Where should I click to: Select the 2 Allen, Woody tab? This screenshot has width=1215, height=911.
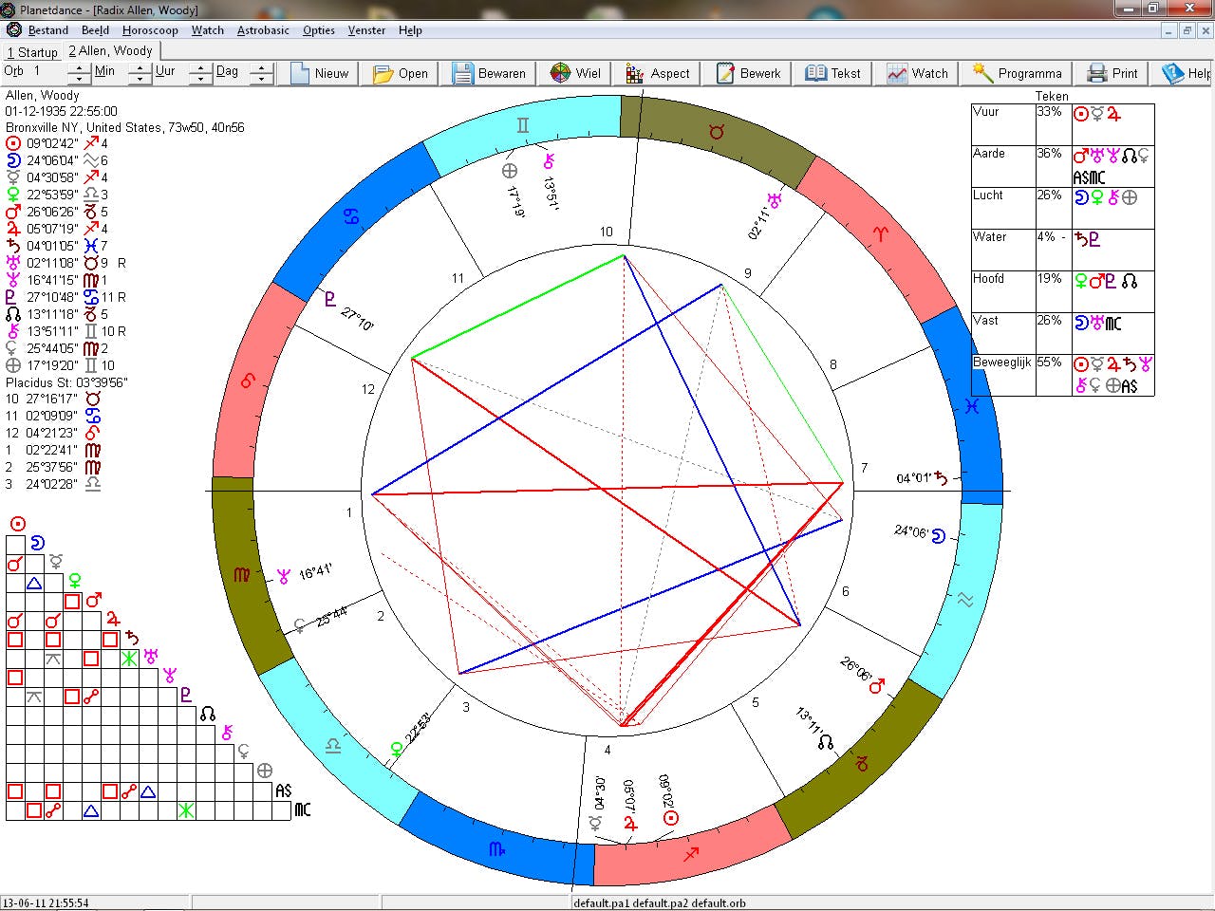(x=110, y=50)
